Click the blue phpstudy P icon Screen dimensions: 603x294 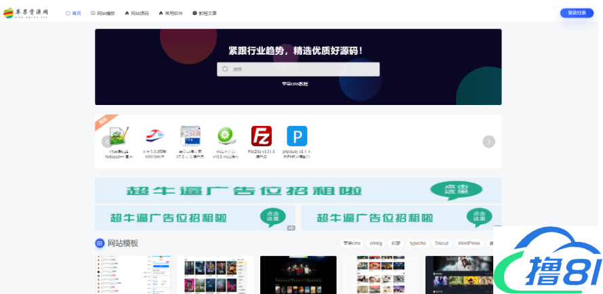[x=297, y=135]
